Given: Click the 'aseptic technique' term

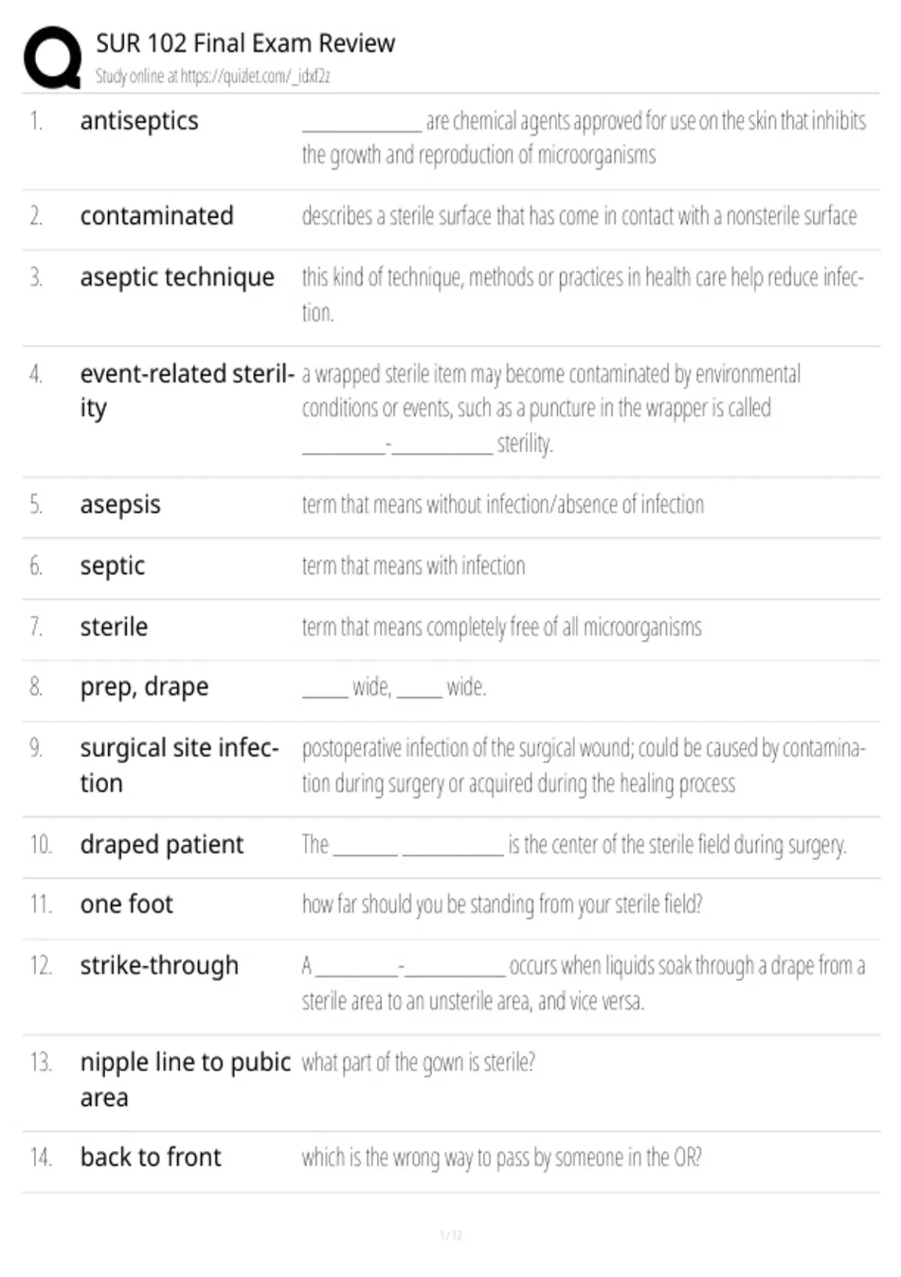Looking at the screenshot, I should 177,277.
